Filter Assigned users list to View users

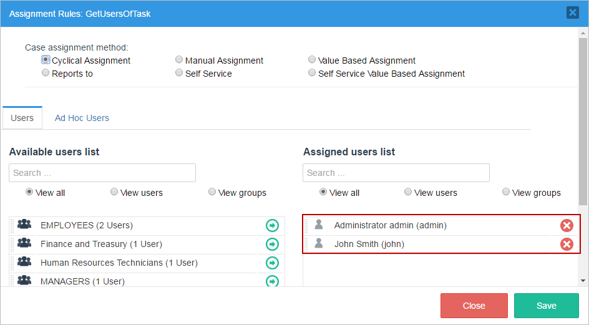click(408, 192)
